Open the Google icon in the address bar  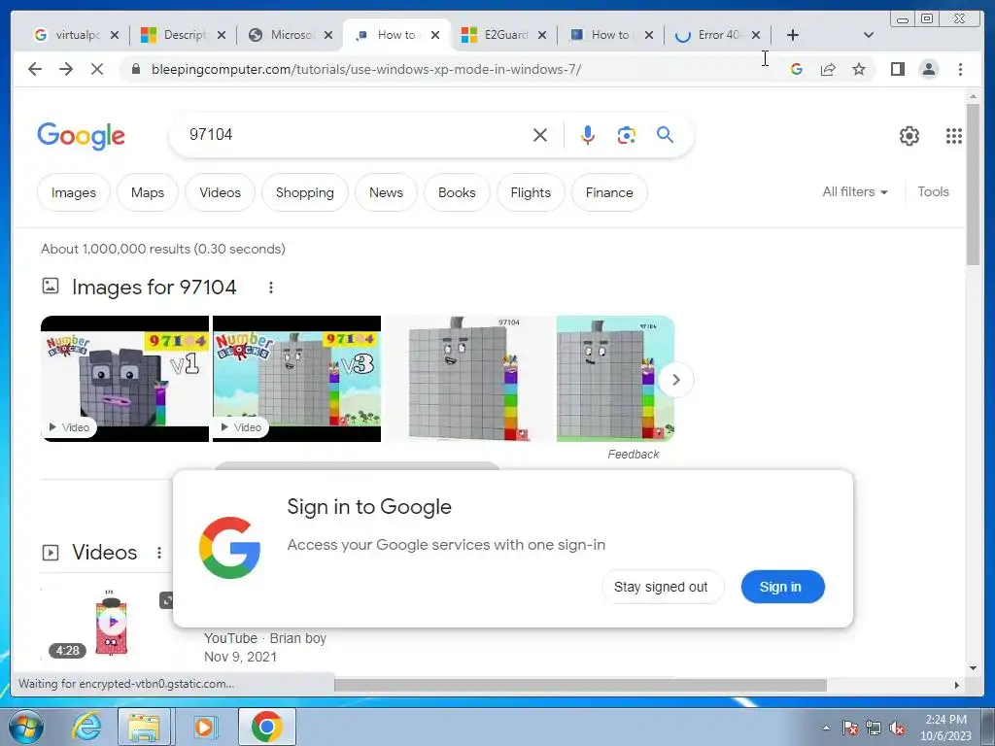pos(797,69)
